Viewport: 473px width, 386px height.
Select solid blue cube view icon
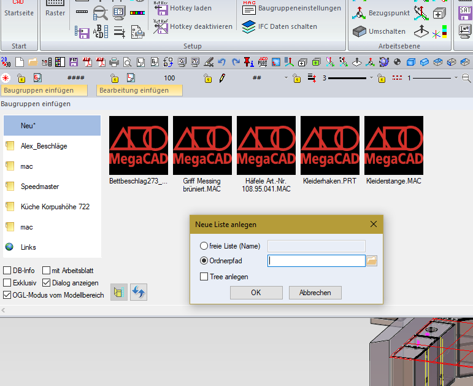coord(411,62)
